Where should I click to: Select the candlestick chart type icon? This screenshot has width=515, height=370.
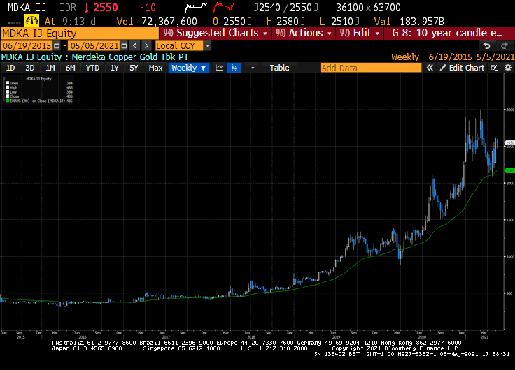tap(234, 68)
